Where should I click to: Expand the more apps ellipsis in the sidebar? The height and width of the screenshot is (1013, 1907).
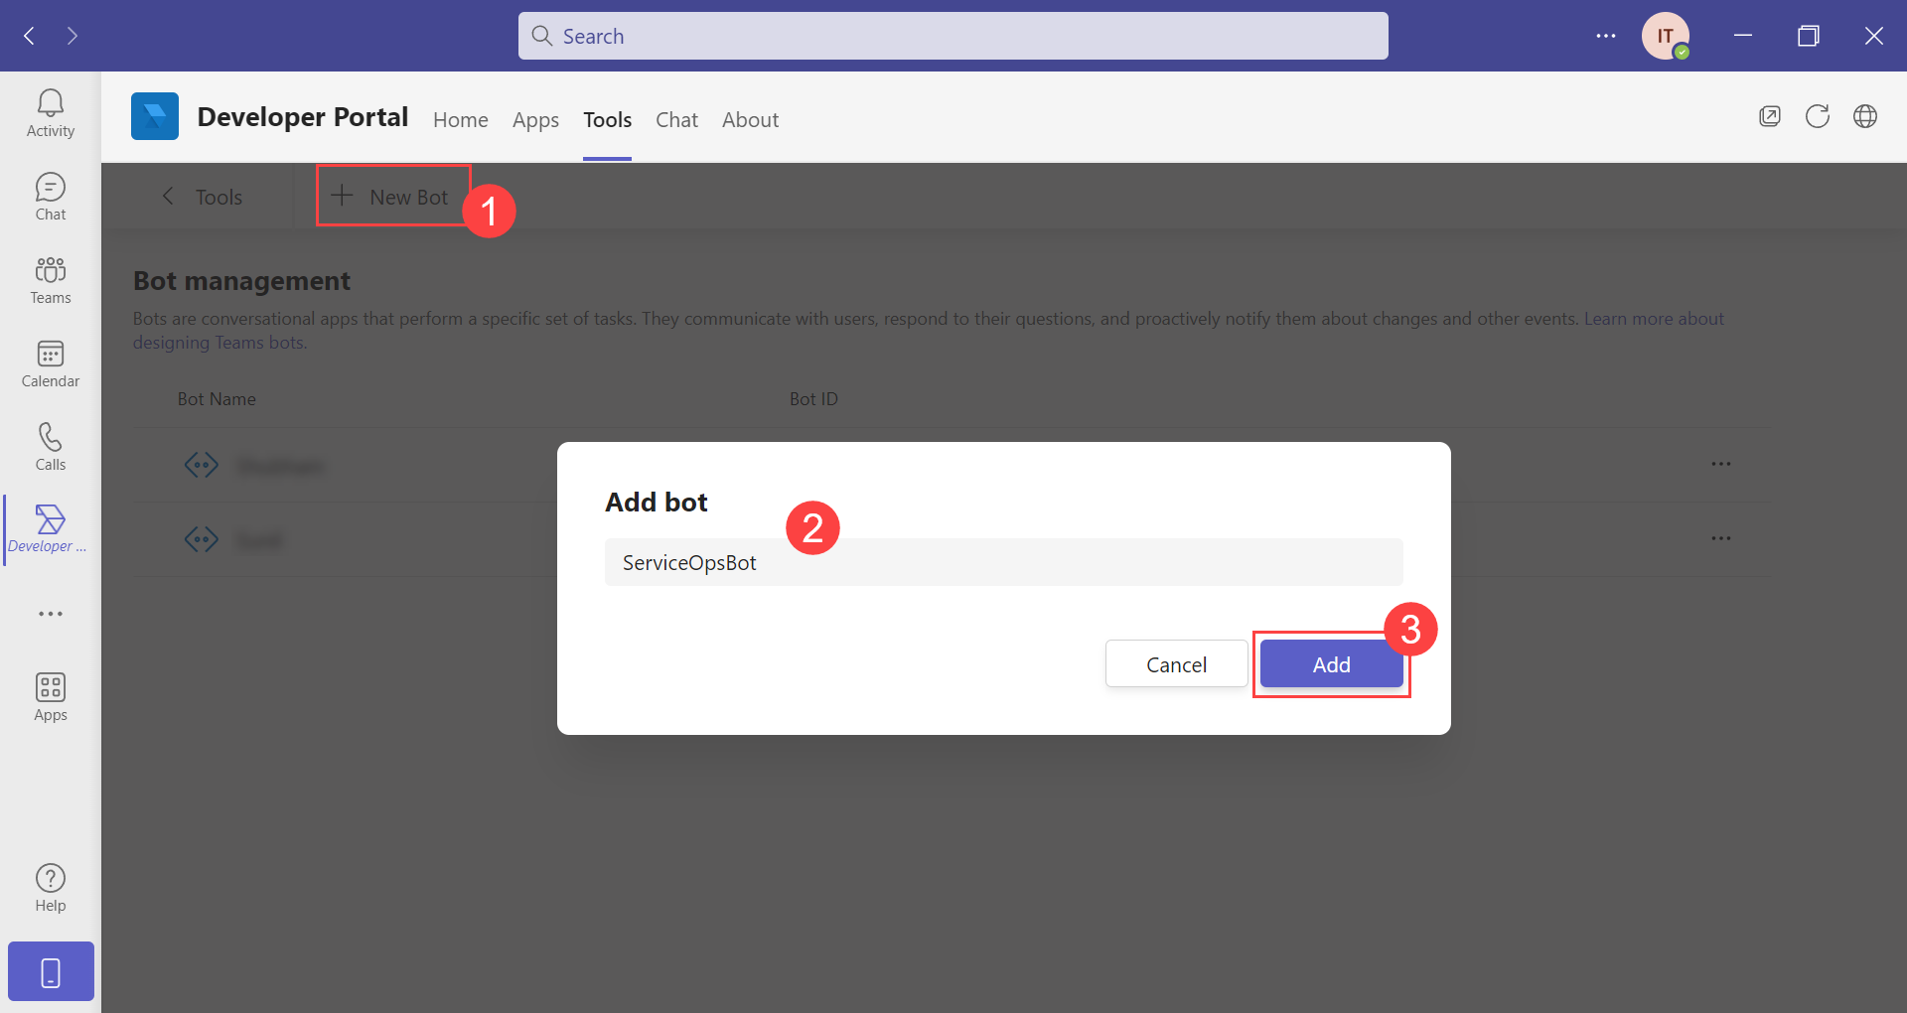[x=50, y=614]
